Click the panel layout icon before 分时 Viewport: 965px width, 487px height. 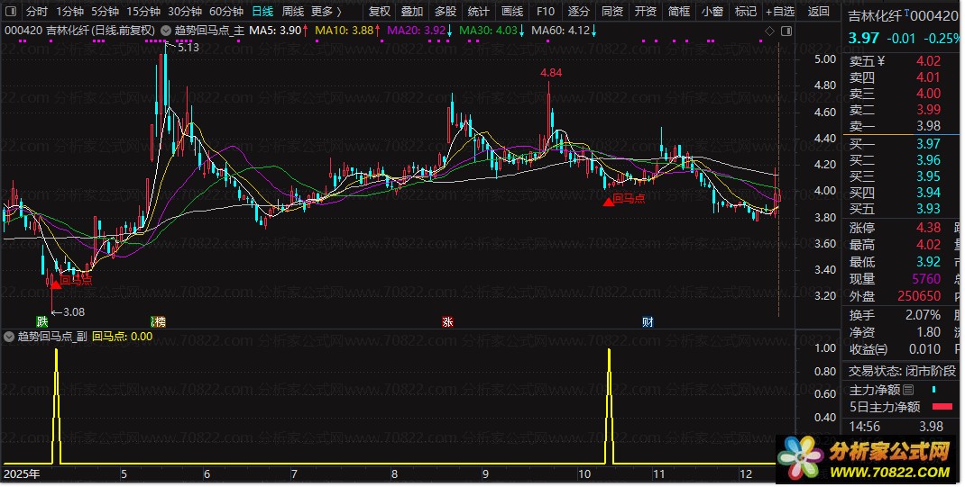click(x=11, y=11)
